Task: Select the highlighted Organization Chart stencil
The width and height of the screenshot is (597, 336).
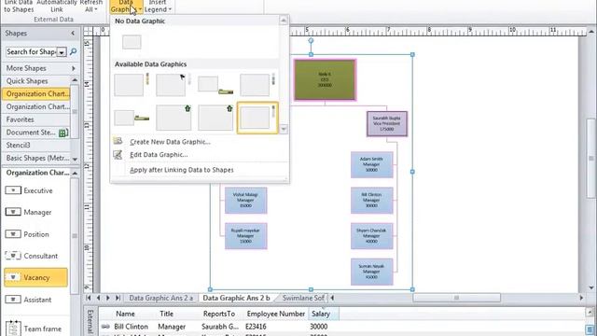Action: coord(36,93)
